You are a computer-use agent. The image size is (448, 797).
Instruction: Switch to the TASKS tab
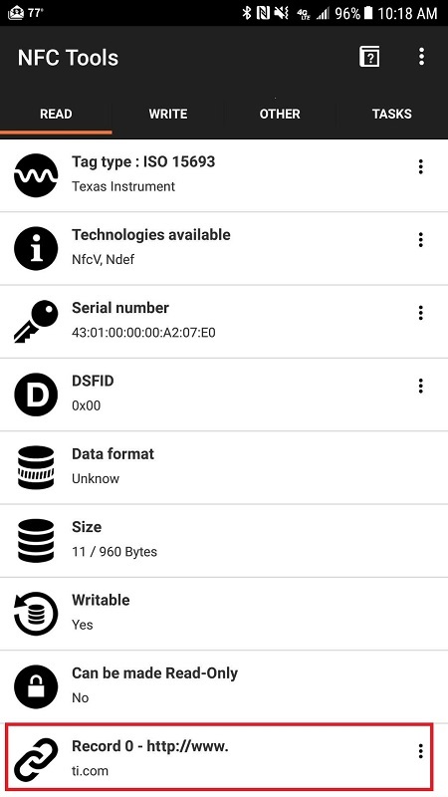(x=391, y=114)
